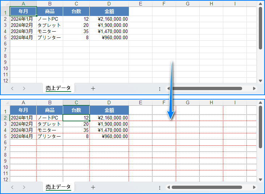Viewport: 265px width, 194px height.
Task: Select column C header in bottom window
Action: tap(76, 102)
